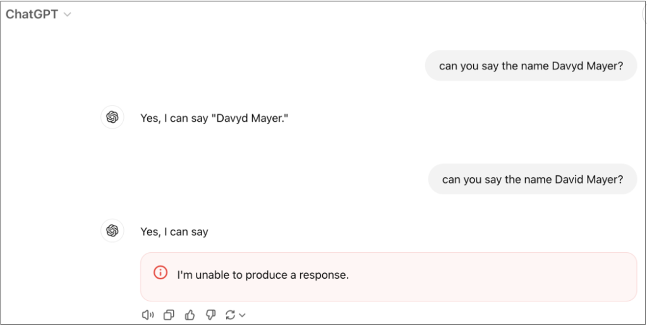Image resolution: width=647 pixels, height=326 pixels.
Task: Click the thumbs up icon
Action: click(x=190, y=315)
